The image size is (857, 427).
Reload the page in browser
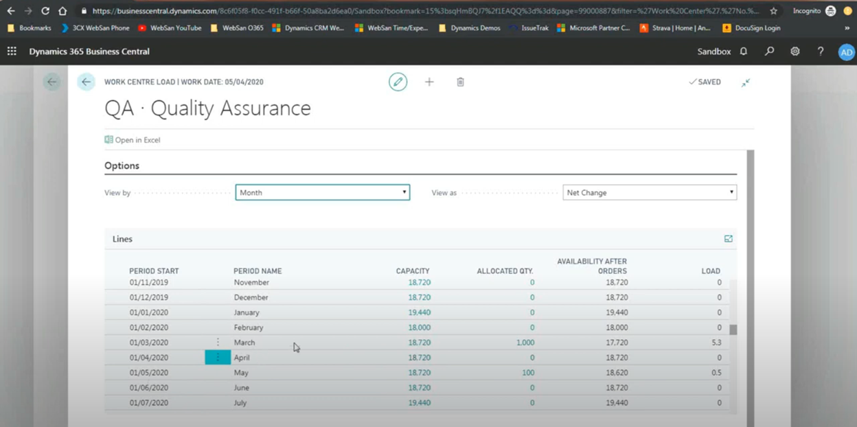click(45, 11)
